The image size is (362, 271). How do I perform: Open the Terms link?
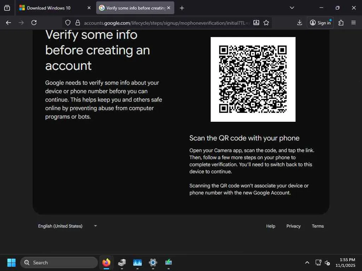click(x=318, y=226)
